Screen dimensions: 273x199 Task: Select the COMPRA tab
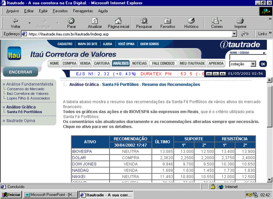[70, 63]
